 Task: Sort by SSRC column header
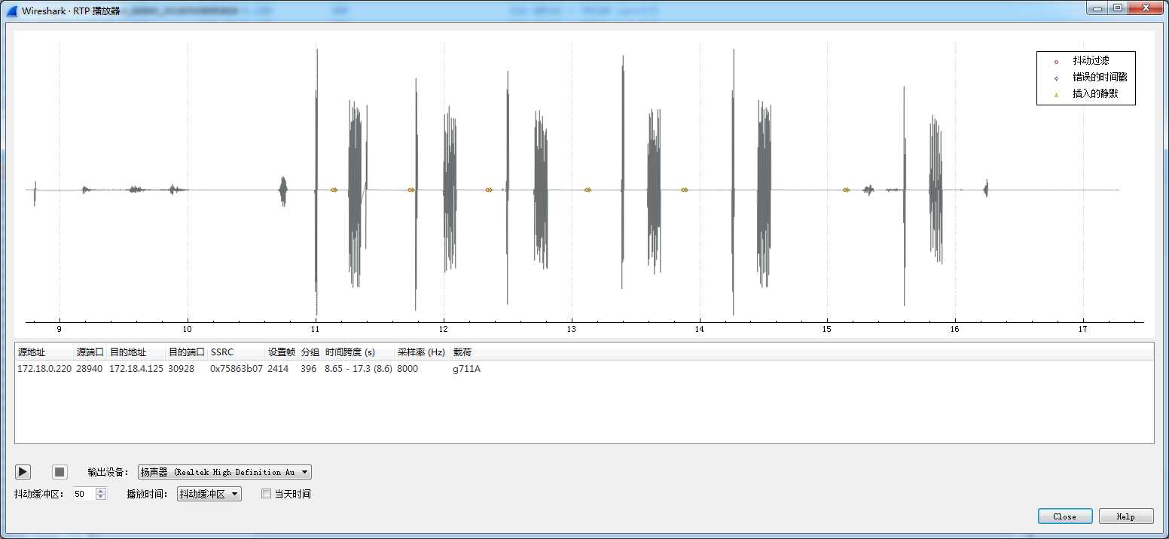(x=236, y=352)
